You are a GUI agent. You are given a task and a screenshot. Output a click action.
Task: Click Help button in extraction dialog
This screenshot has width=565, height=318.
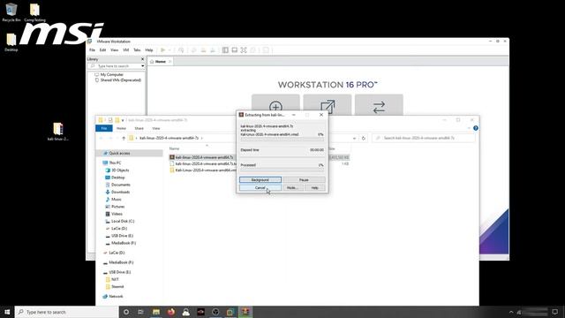[314, 188]
